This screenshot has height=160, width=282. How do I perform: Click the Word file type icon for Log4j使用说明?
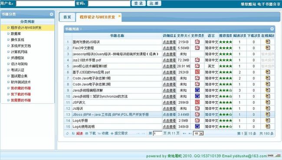197,126
